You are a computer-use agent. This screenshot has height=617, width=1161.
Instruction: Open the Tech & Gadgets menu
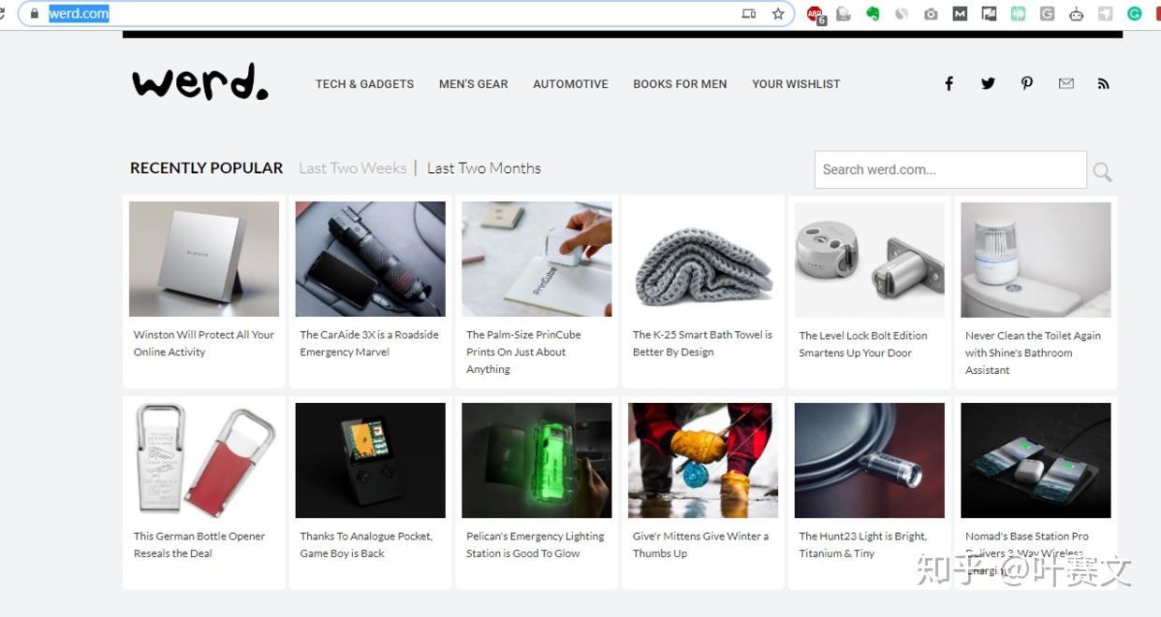(x=364, y=84)
